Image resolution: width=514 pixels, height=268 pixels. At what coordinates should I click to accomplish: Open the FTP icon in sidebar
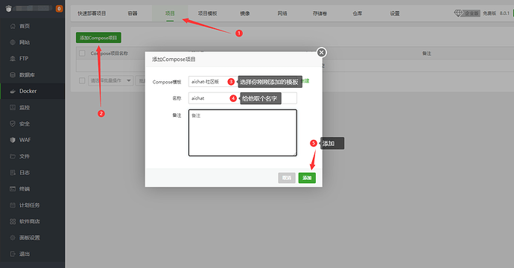13,59
